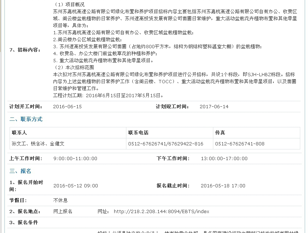
Task: Select the phone number "0512-67626741/67629422-816"
Action: pos(165,144)
